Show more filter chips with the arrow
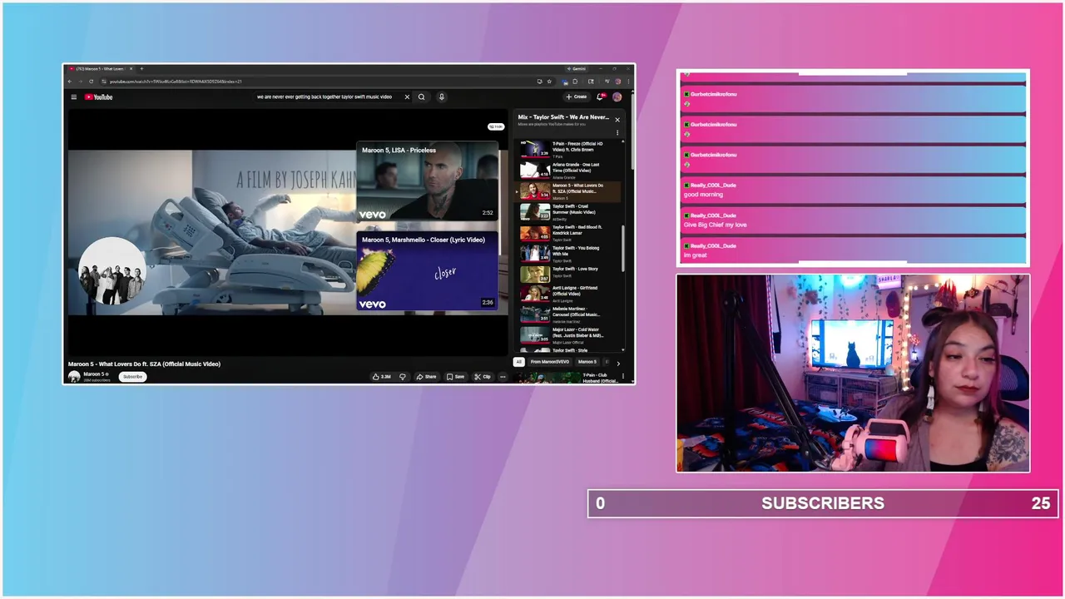The image size is (1065, 599). 618,363
